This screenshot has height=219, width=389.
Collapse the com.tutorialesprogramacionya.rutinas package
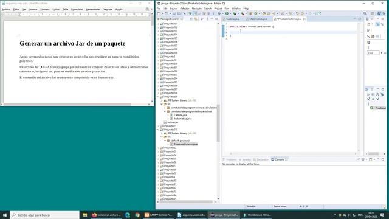(x=165, y=111)
